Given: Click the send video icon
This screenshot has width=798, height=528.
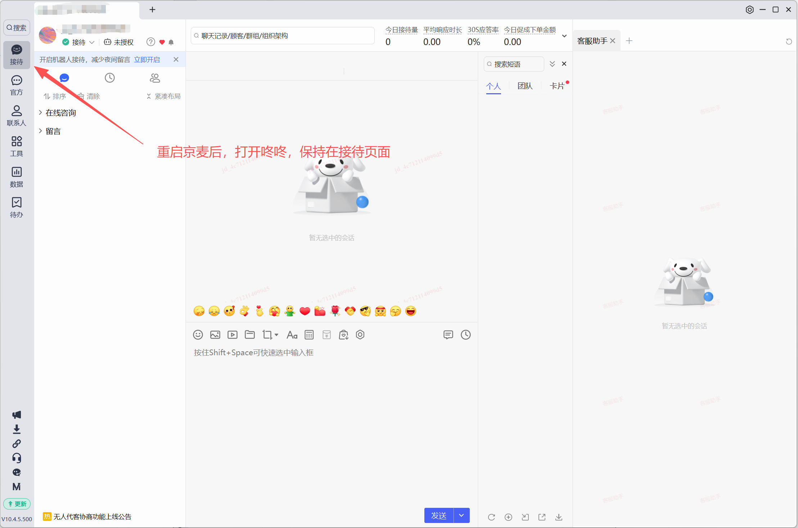Looking at the screenshot, I should tap(233, 335).
